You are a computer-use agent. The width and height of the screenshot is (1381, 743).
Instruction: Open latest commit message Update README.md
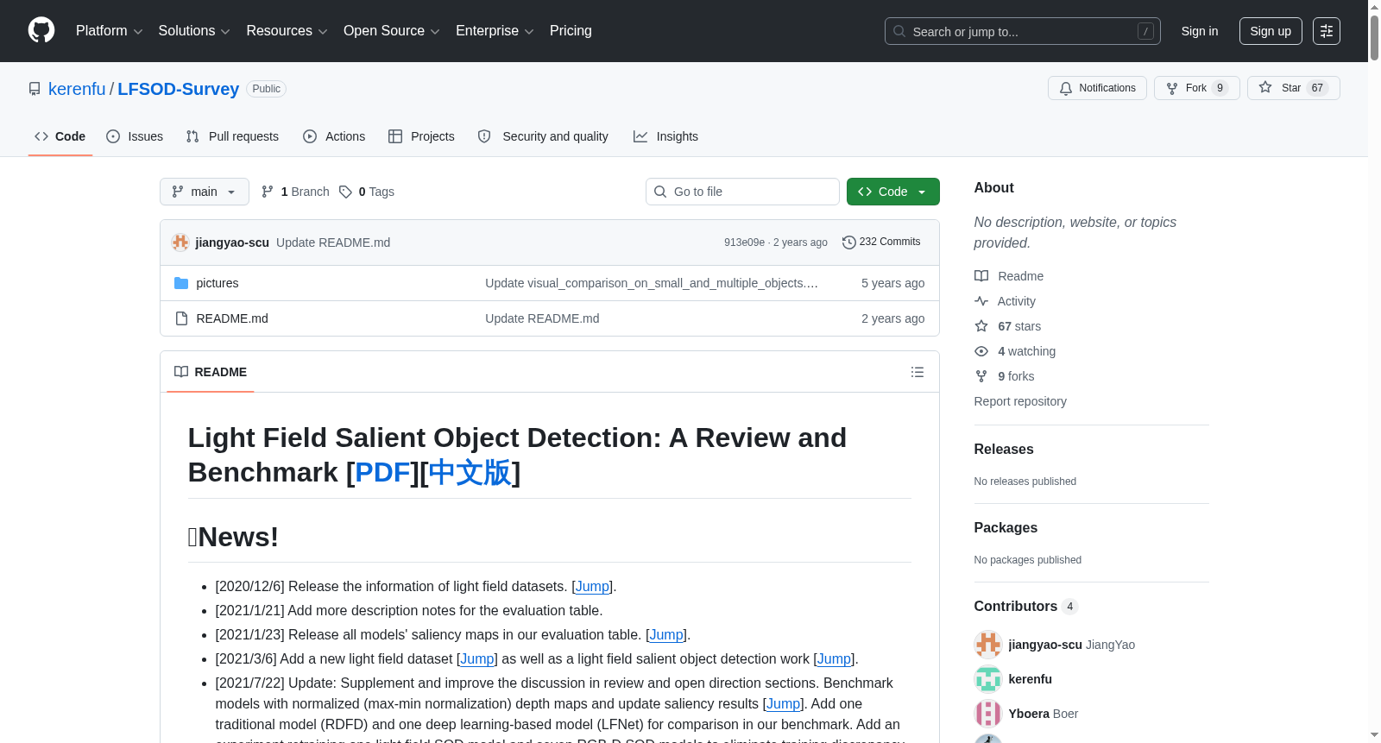pos(333,242)
